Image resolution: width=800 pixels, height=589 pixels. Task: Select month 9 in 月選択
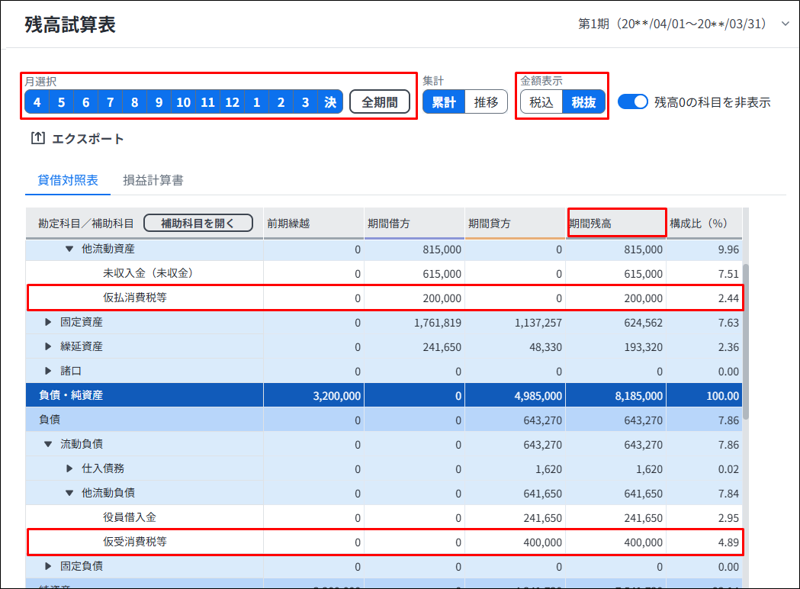click(159, 102)
